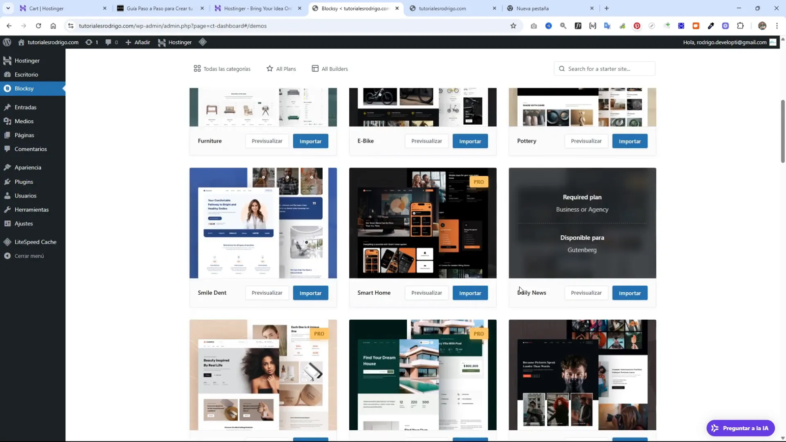786x442 pixels.
Task: Open the Plugins menu in sidebar
Action: [x=24, y=182]
